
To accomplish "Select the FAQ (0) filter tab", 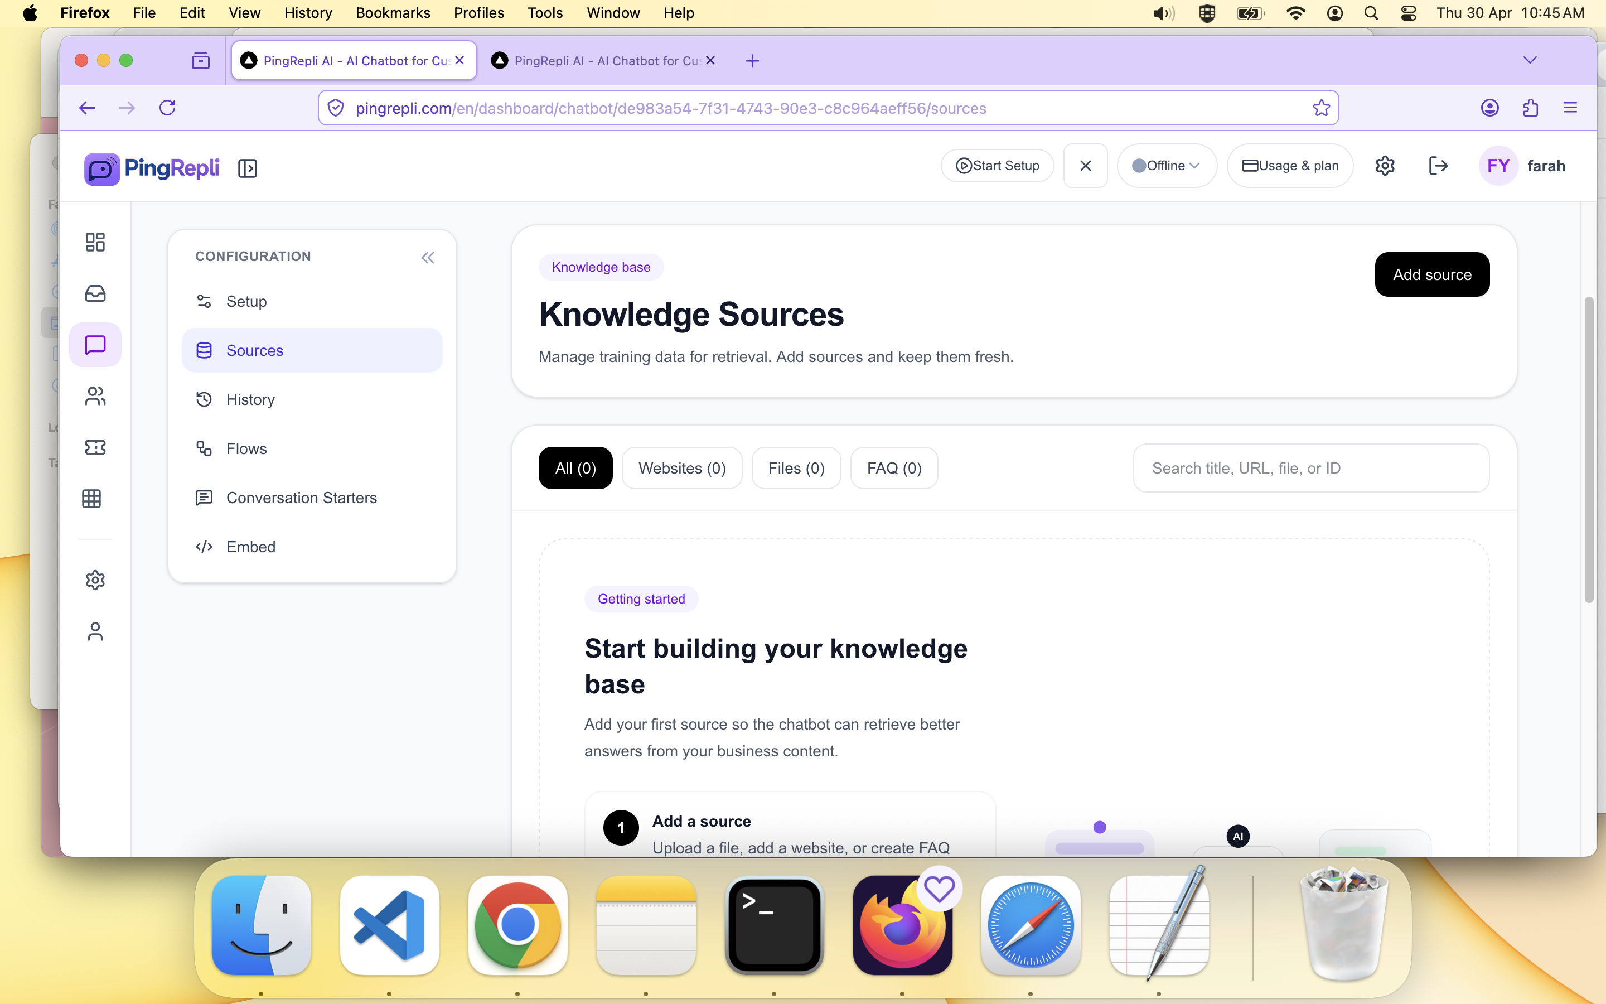I will click(894, 468).
